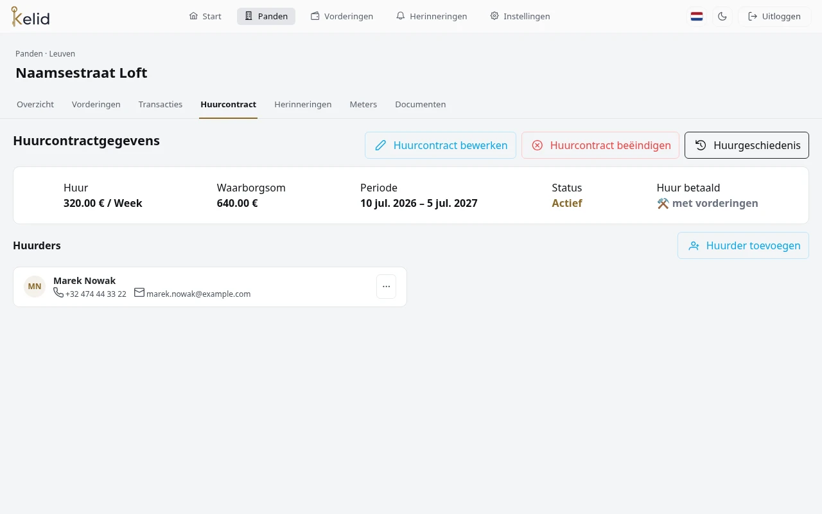Click the house icon in the Start item
This screenshot has width=822, height=514.
coord(193,16)
